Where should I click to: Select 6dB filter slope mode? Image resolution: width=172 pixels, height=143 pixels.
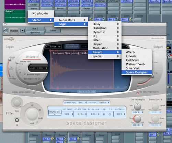coord(32,123)
